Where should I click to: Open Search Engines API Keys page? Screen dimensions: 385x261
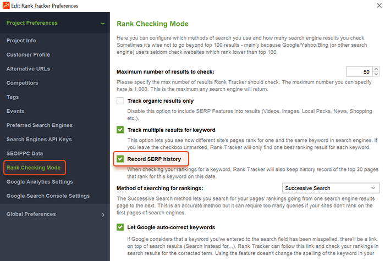39,140
